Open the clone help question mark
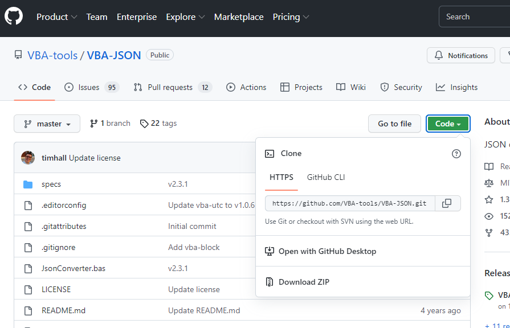 point(456,153)
